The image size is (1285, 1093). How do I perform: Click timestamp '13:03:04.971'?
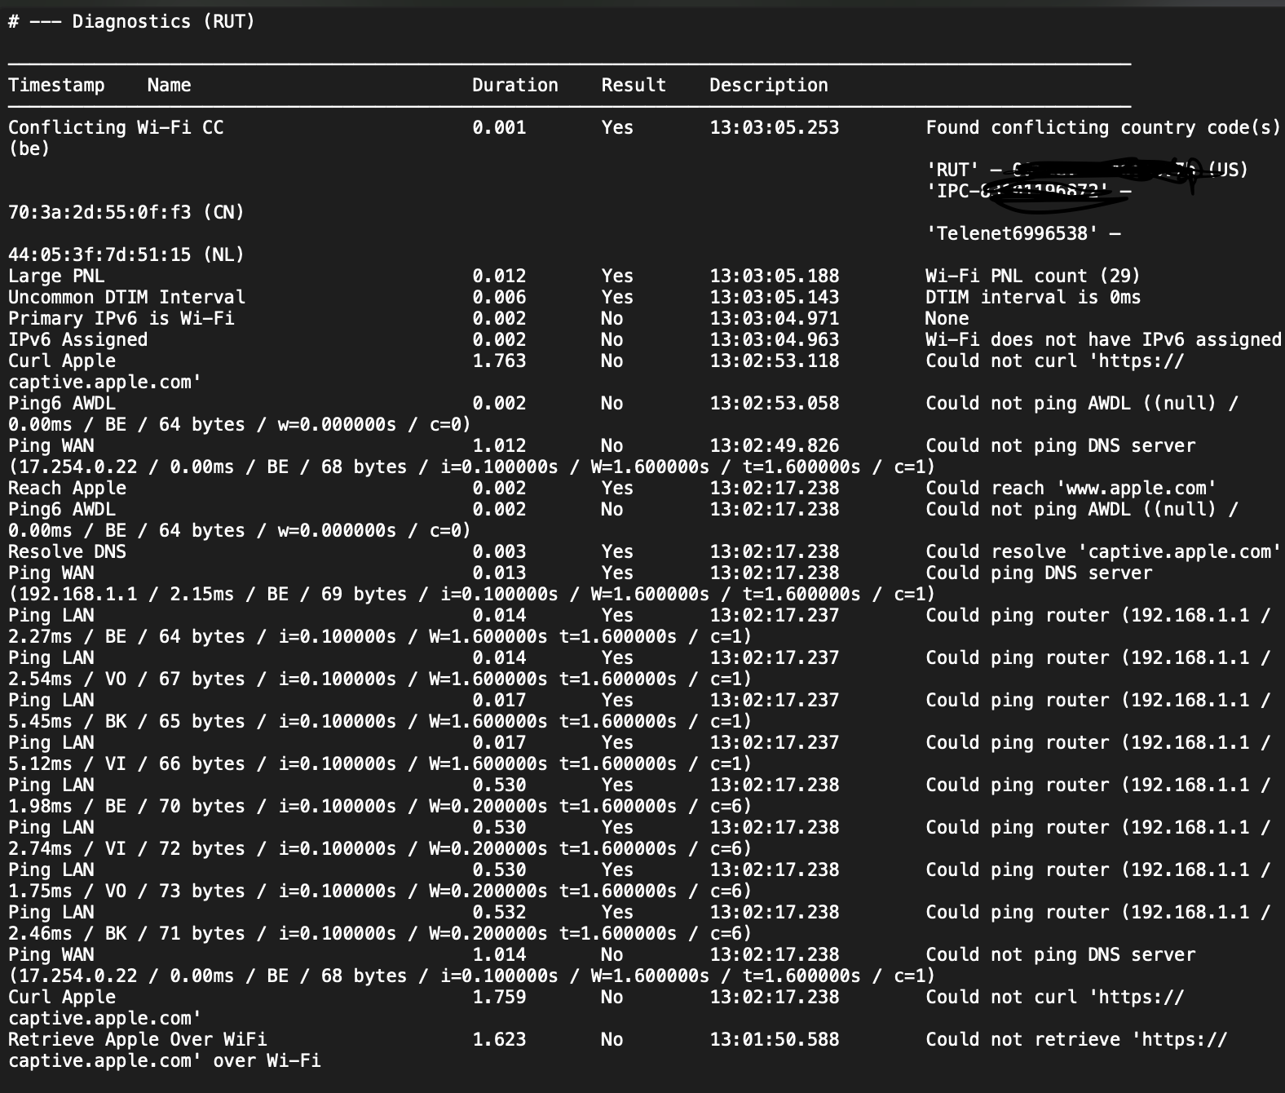[x=774, y=318]
